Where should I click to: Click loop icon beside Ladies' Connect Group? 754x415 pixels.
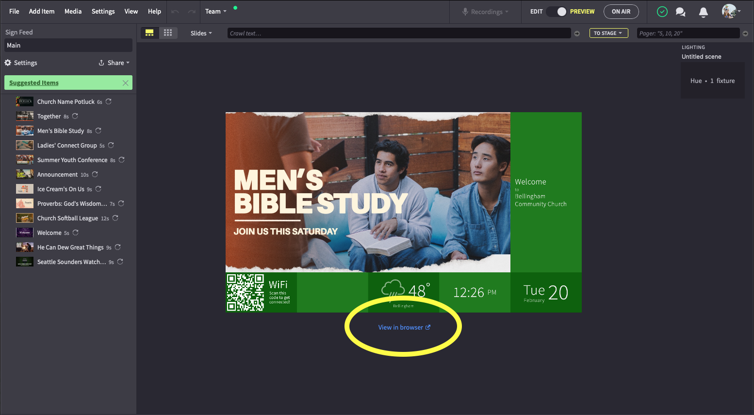[111, 145]
